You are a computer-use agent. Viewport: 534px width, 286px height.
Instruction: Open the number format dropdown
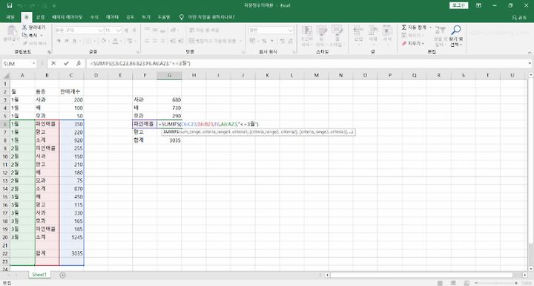pyautogui.click(x=291, y=30)
